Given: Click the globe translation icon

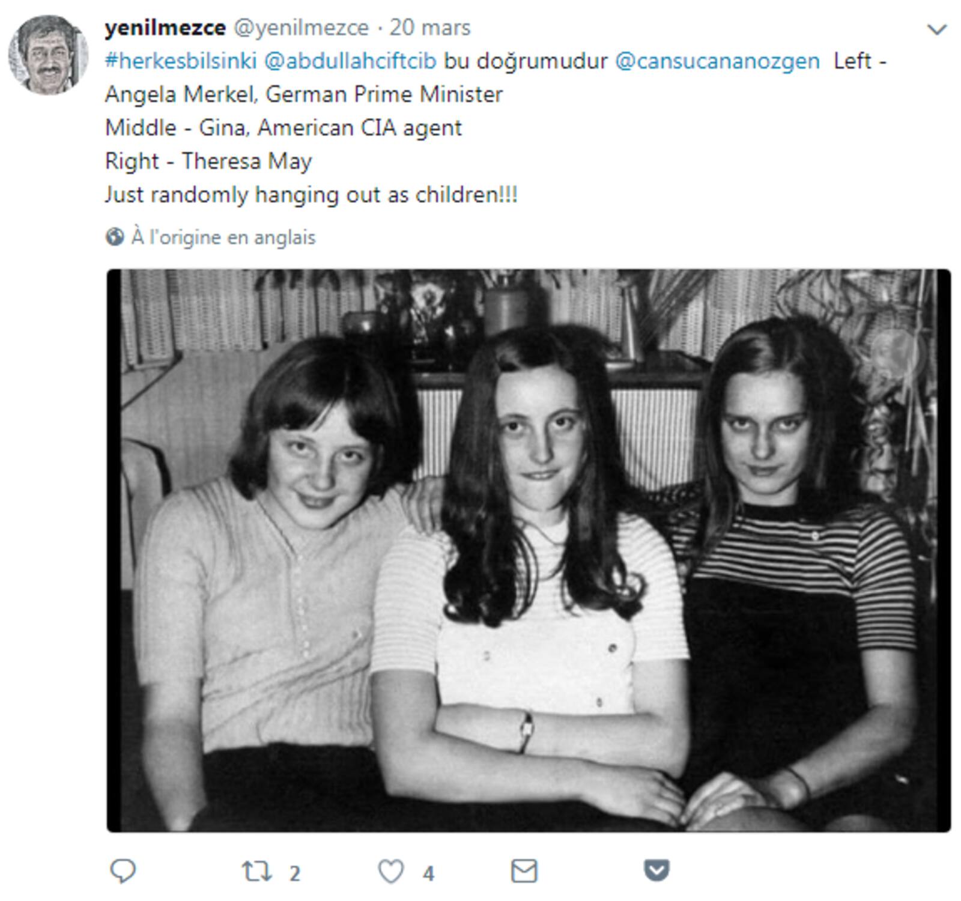Looking at the screenshot, I should tap(115, 237).
